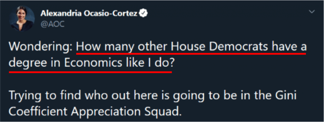Screen dimensions: 324x122
Task: Open the tweet options chevron menu
Action: 312,12
